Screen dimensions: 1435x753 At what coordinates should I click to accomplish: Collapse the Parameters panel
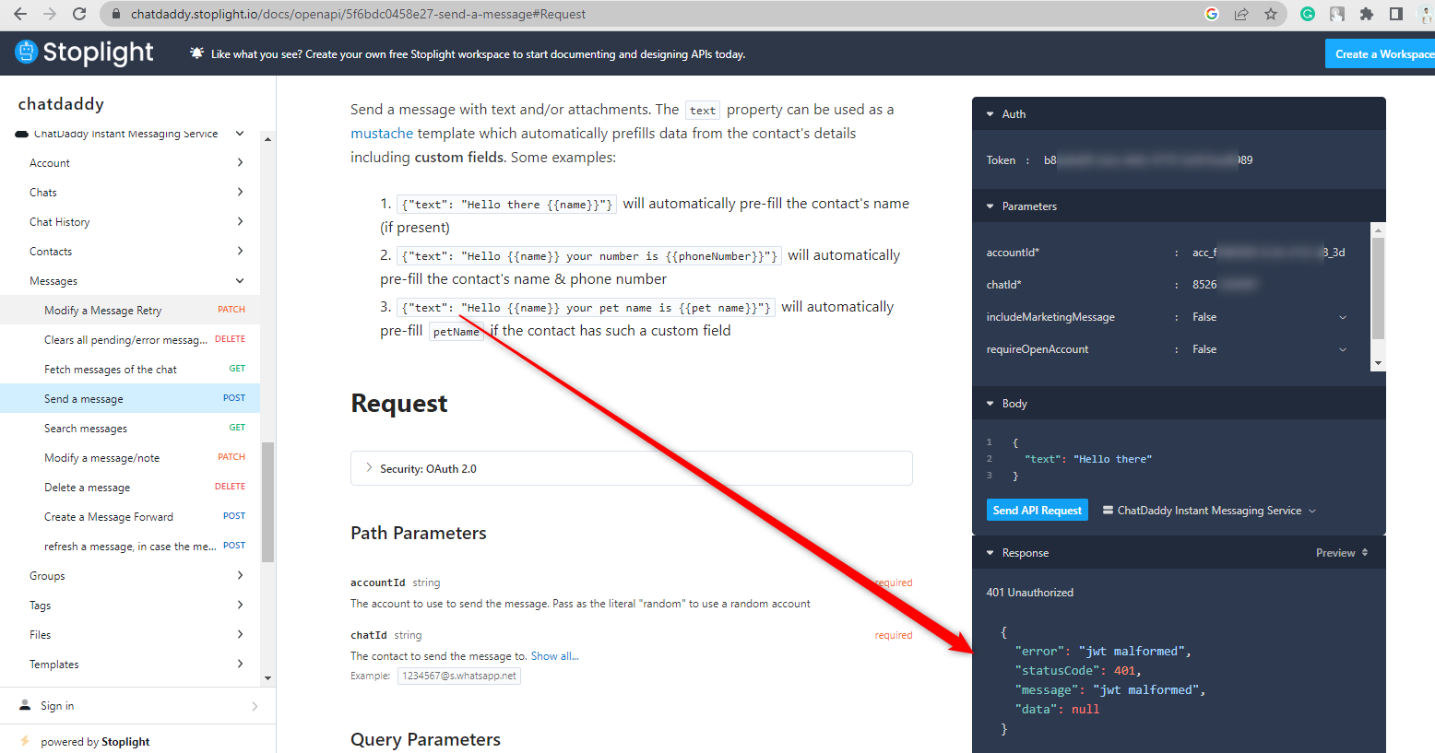click(x=1179, y=206)
